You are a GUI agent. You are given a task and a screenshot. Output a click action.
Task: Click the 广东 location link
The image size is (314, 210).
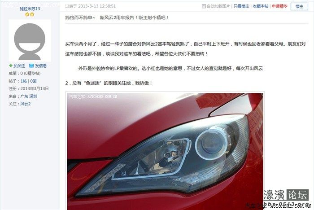[x=24, y=96]
